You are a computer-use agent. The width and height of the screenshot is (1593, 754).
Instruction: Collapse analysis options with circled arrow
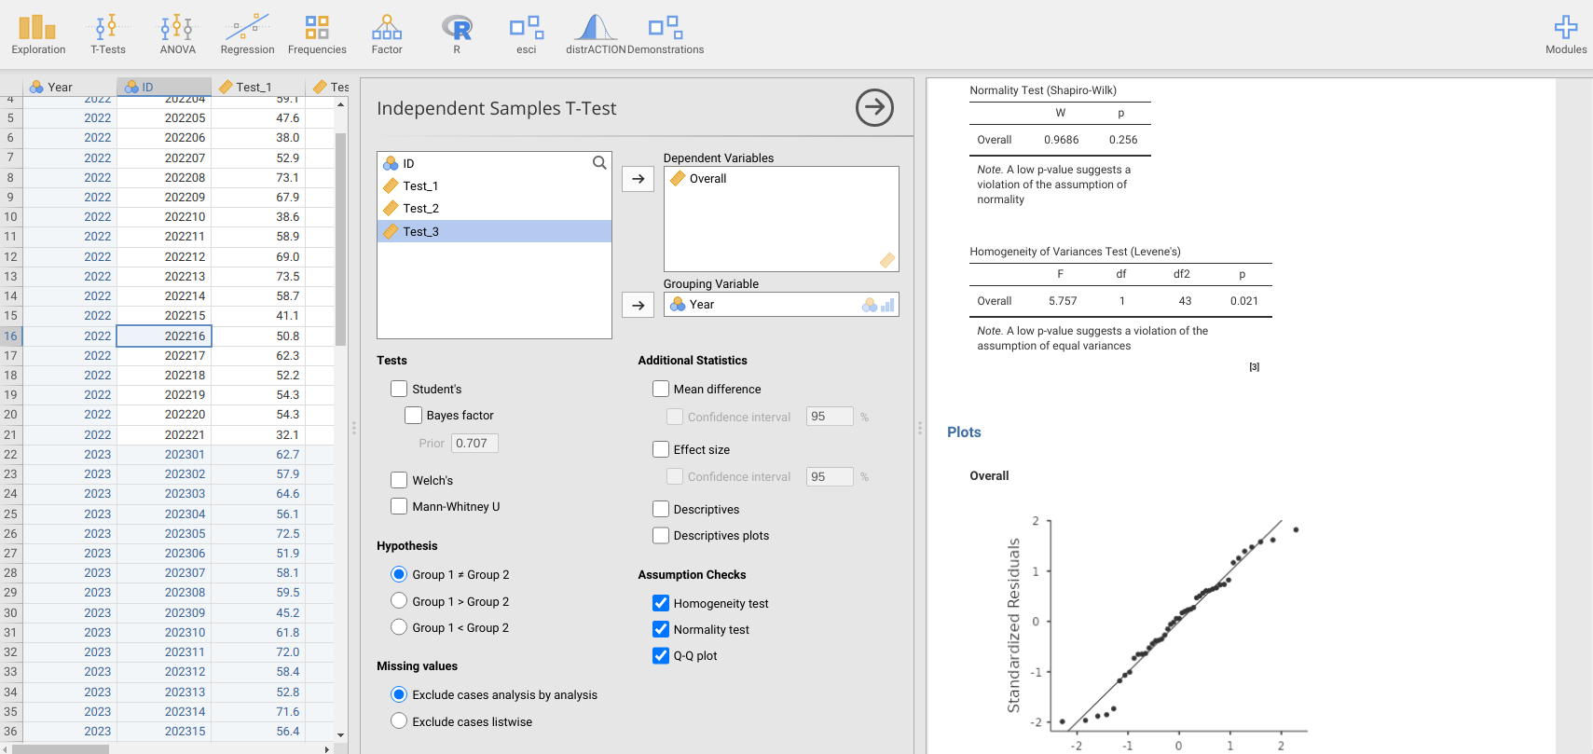pyautogui.click(x=874, y=108)
